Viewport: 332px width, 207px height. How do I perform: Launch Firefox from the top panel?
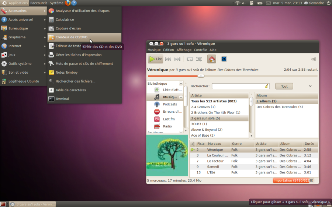68,3
